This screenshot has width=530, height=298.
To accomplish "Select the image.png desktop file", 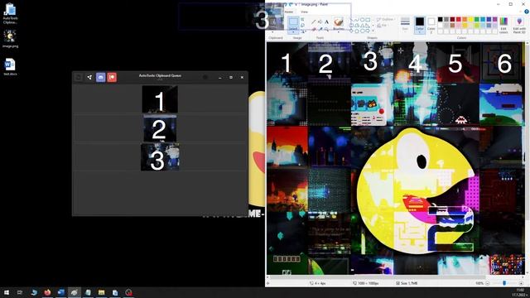I will click(10, 39).
